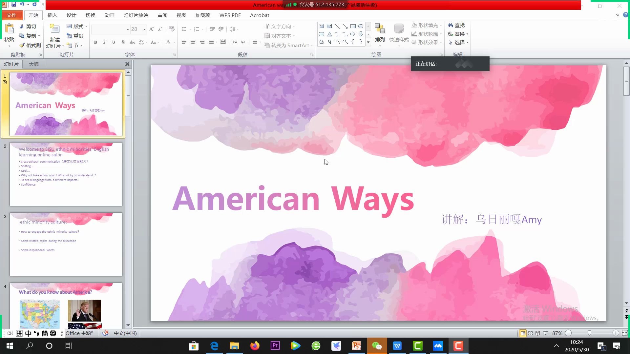Save the presentation with the floppy icon
Image resolution: width=630 pixels, height=354 pixels.
click(14, 4)
